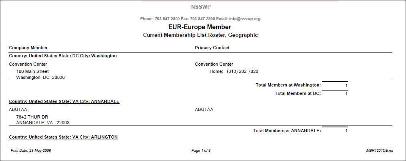This screenshot has width=406, height=161.
Task: Click the Current Membership List Roster subtitle
Action: tap(200, 35)
